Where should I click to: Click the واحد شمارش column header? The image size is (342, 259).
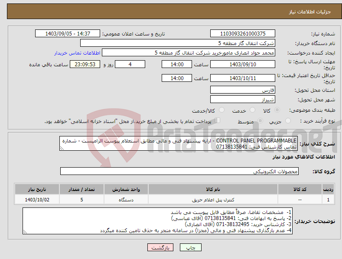(x=126, y=189)
